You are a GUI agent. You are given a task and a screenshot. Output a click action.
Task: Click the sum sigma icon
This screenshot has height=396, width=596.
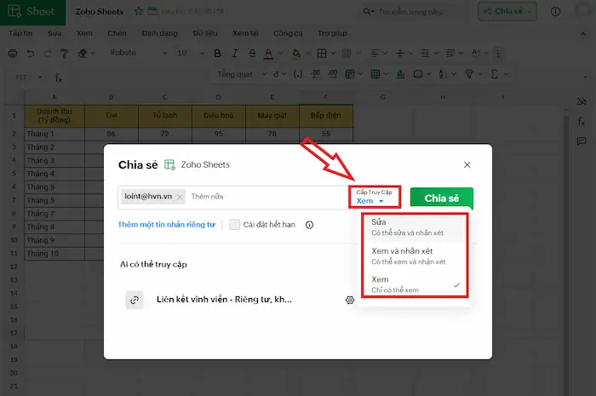point(495,74)
